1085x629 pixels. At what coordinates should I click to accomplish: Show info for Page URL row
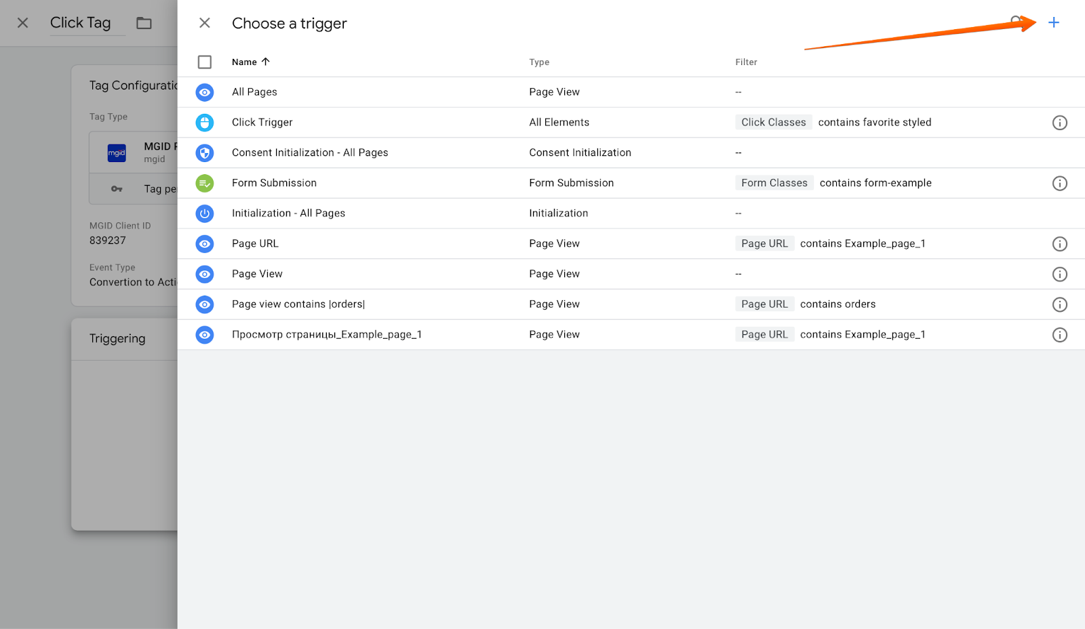click(x=1059, y=244)
